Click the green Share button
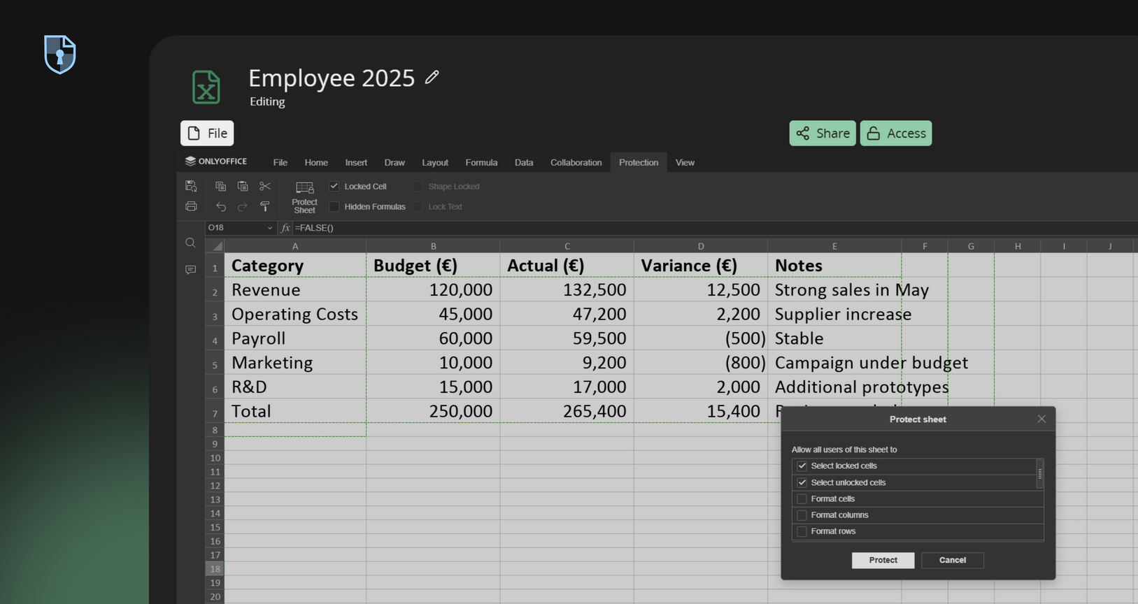The image size is (1138, 604). coord(823,134)
